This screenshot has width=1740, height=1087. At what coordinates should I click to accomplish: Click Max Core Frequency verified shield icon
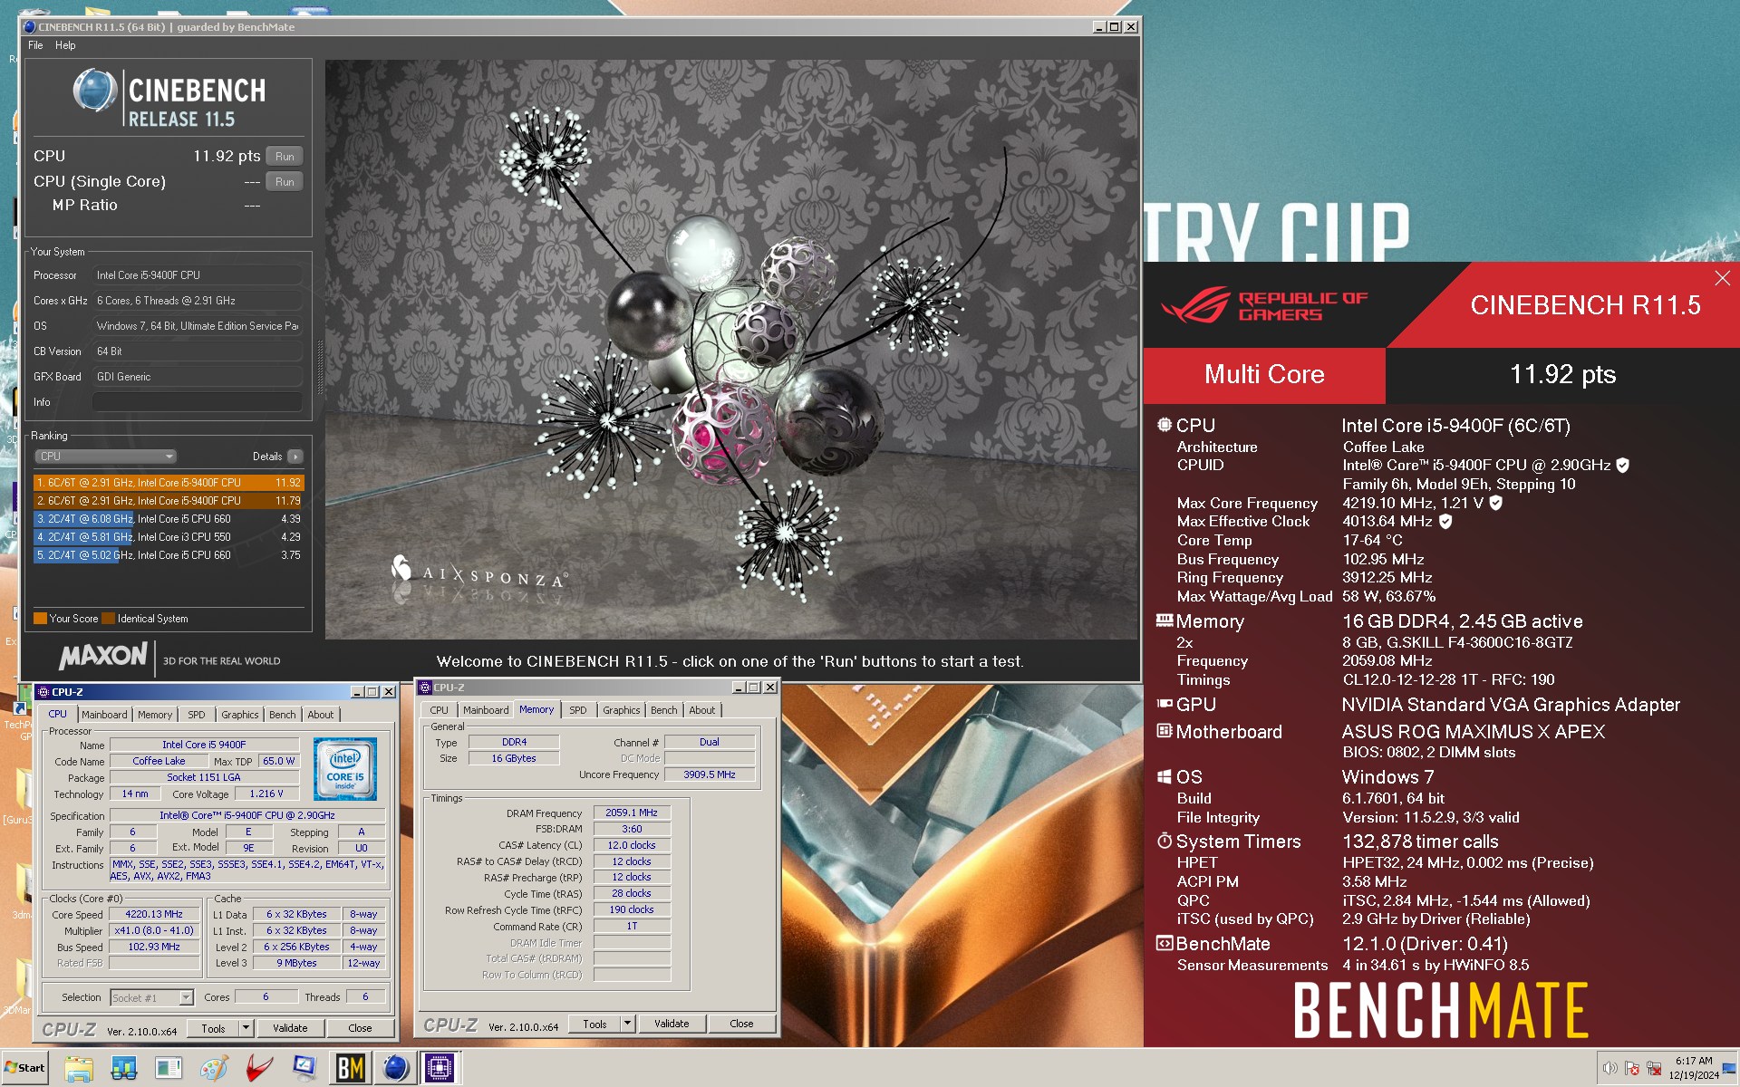coord(1496,502)
